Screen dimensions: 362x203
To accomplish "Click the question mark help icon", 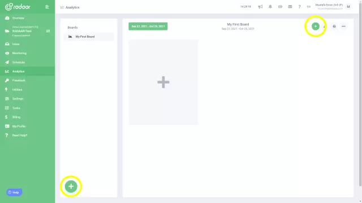I will coord(299,7).
